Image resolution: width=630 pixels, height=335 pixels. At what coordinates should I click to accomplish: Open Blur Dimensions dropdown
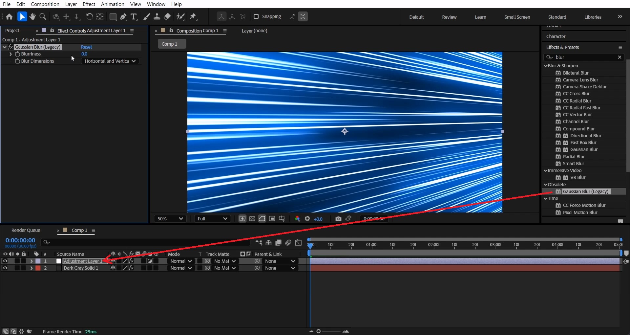(110, 61)
